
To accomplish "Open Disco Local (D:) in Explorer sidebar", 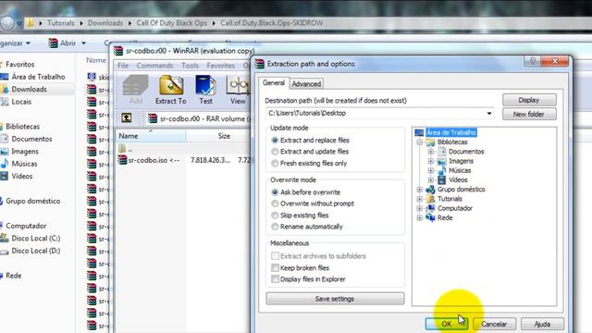I will [x=35, y=251].
